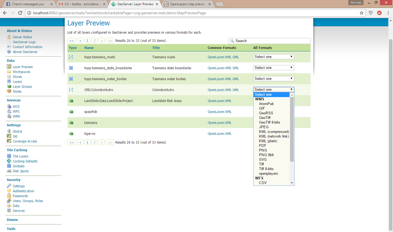
Task: Click the Layer Preview sidebar icon
Action: click(9, 67)
